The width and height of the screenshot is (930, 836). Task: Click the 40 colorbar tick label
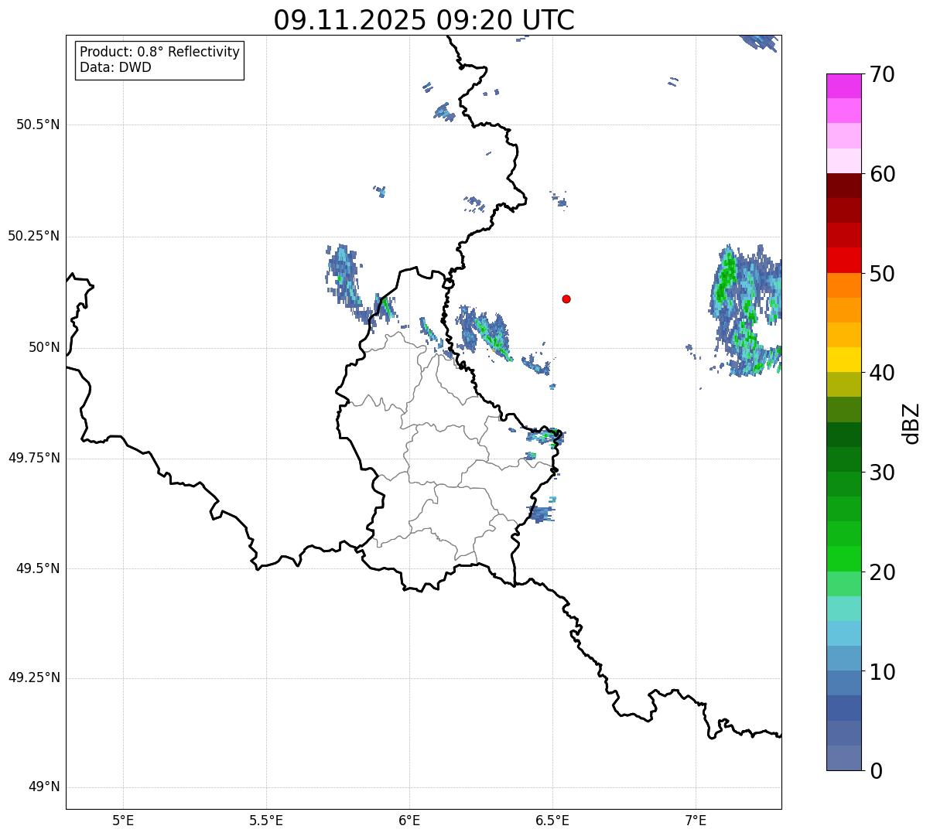882,373
